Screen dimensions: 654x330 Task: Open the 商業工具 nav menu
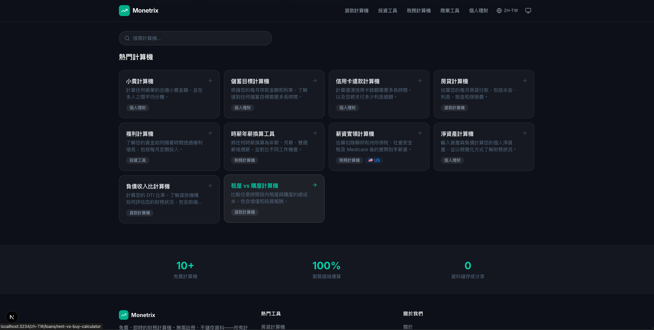pyautogui.click(x=450, y=11)
